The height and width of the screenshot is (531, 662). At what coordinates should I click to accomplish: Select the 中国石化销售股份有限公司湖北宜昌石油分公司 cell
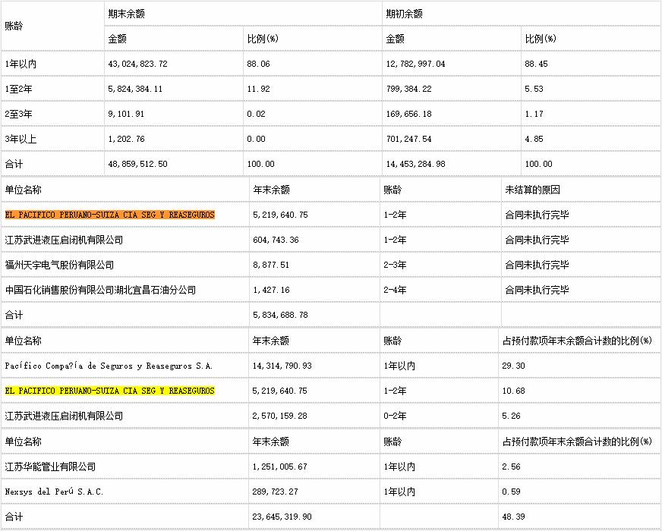100,290
